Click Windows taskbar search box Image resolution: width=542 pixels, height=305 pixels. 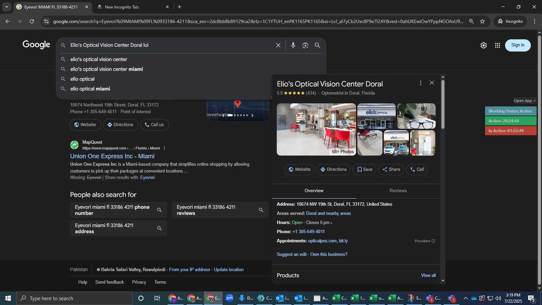[x=75, y=298]
